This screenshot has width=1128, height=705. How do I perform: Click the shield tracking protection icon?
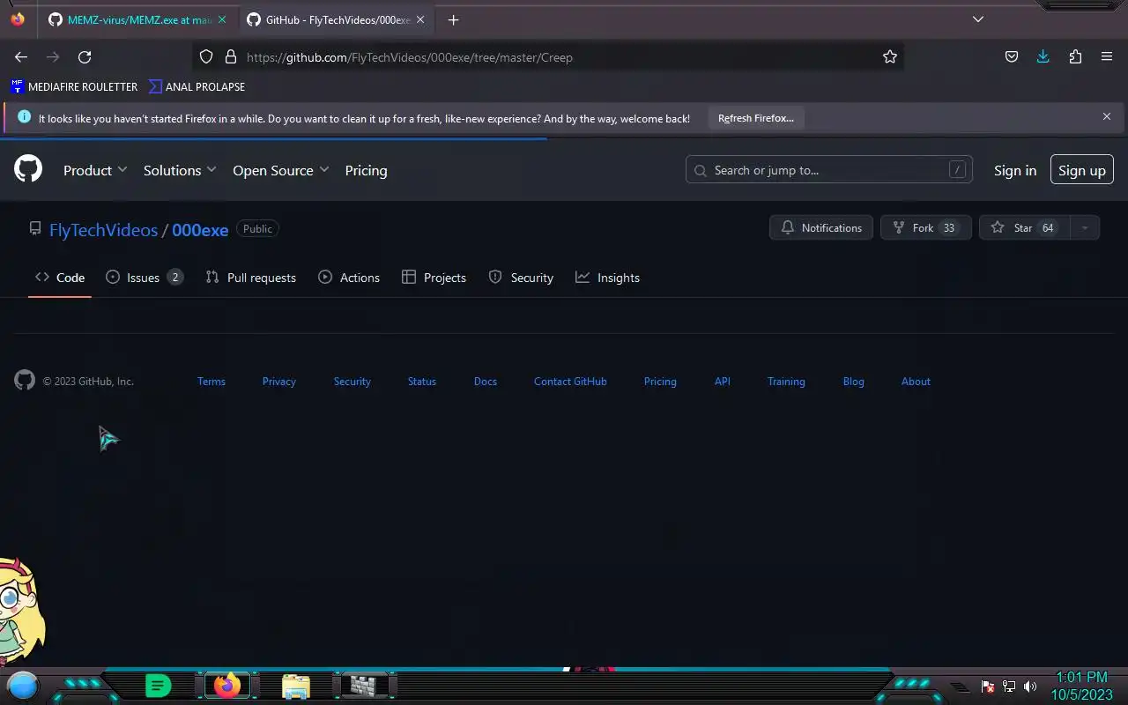206,56
